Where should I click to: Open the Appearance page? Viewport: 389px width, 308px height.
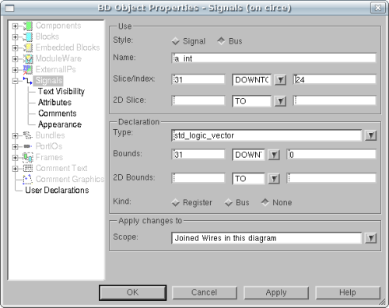[60, 124]
